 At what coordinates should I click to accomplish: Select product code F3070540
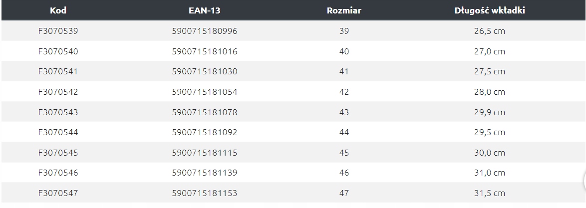[58, 51]
